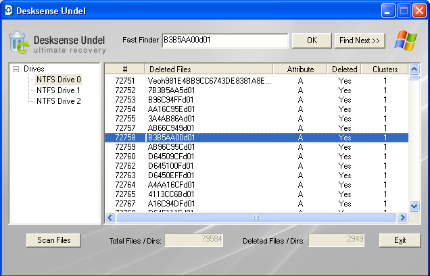Image resolution: width=430 pixels, height=276 pixels.
Task: Click the vertical scrollbar down arrow
Action: (x=414, y=206)
